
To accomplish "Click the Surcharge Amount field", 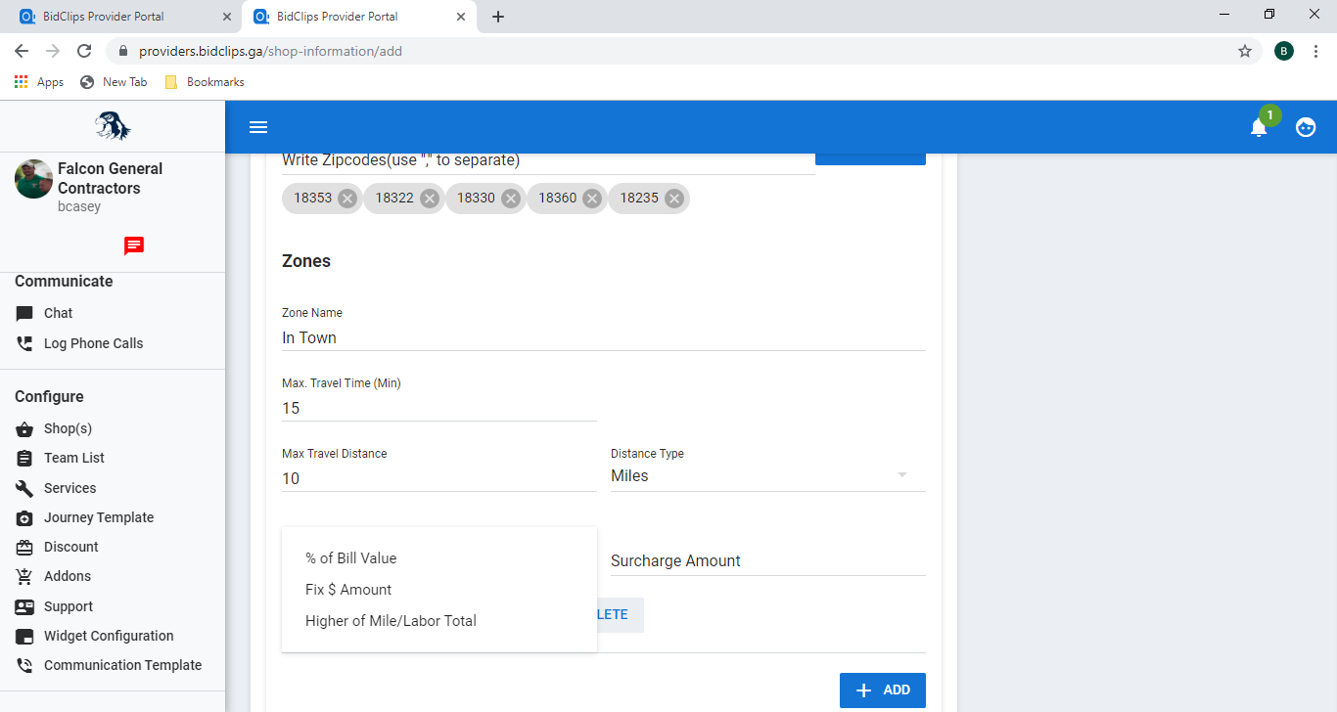I will point(767,561).
